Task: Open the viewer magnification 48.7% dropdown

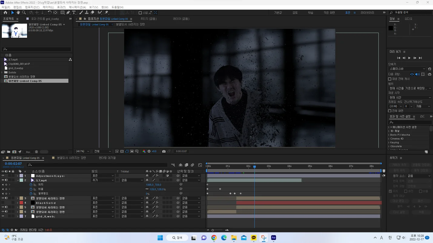Action: click(83, 151)
